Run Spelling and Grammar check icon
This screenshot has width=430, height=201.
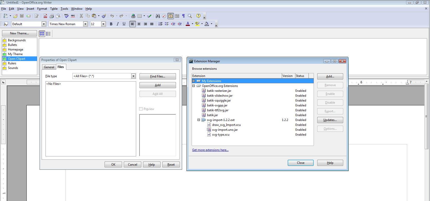[x=67, y=16]
